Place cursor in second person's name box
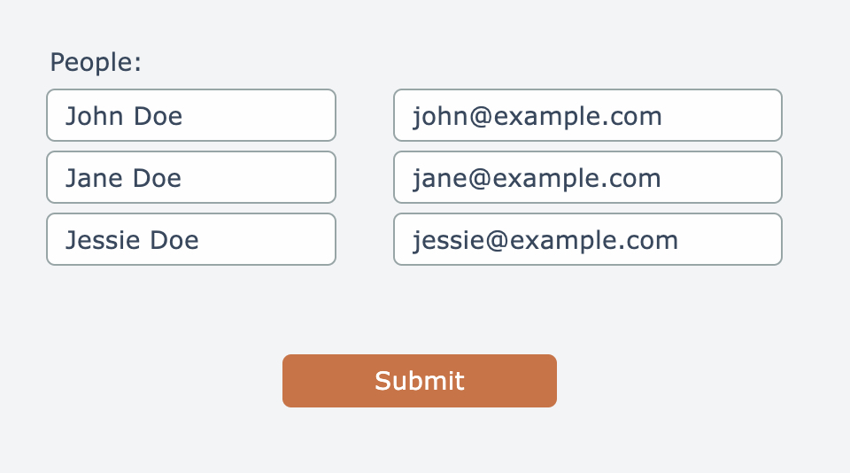850x473 pixels. coord(191,177)
